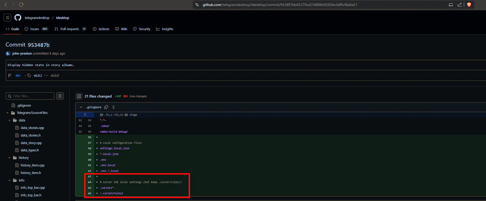
Task: Go forward with the browser forward arrow
Action: 13,5
